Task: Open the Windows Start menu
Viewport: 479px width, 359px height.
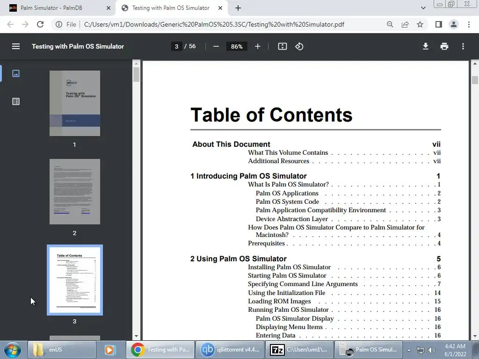Action: (13, 350)
